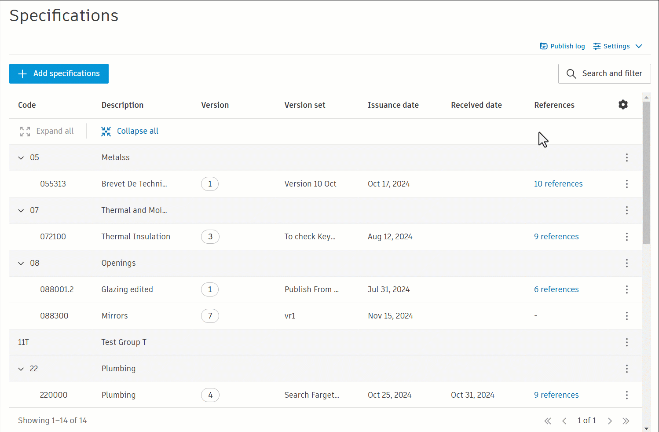Jump to the last page arrow
The width and height of the screenshot is (659, 432).
[x=626, y=421]
